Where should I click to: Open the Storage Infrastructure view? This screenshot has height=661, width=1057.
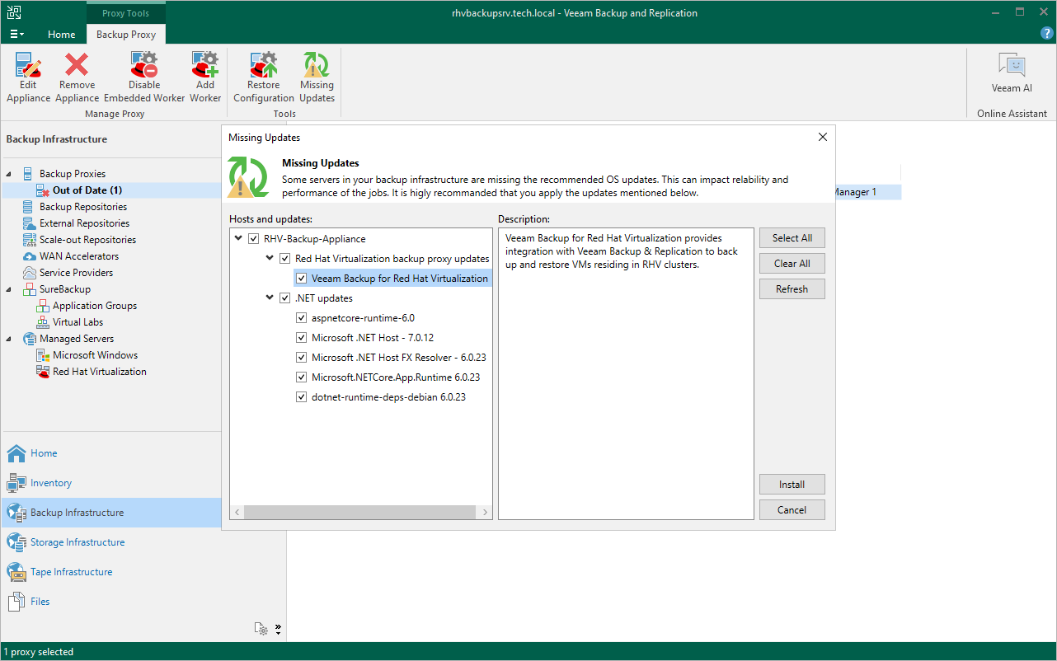point(78,542)
